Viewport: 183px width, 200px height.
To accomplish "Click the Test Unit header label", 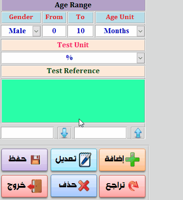I will (73, 45).
